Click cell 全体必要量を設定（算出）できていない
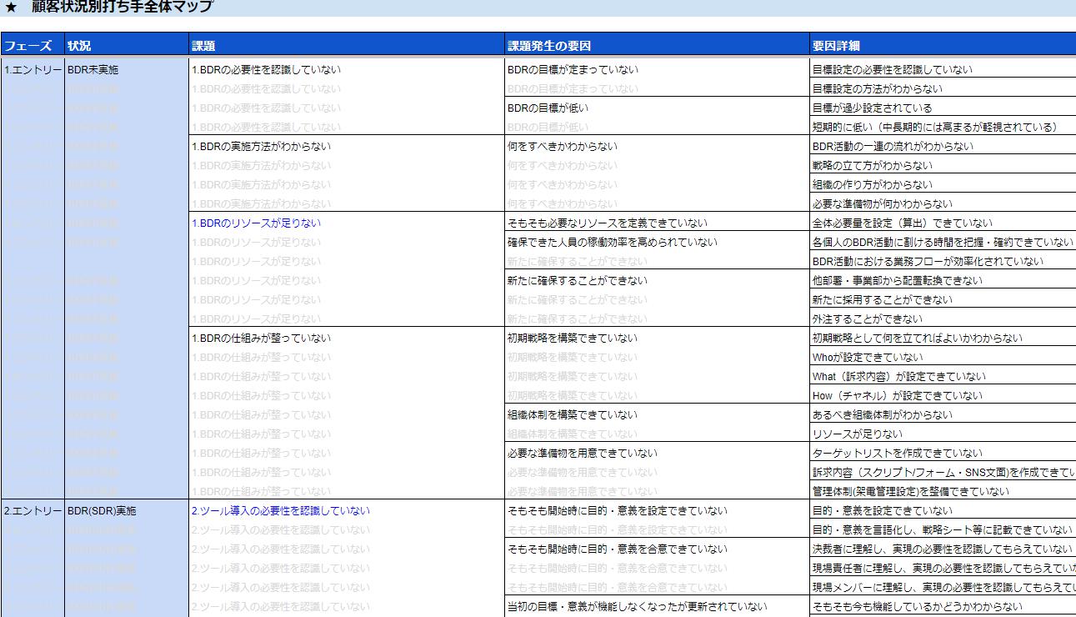This screenshot has height=617, width=1076. (x=943, y=223)
